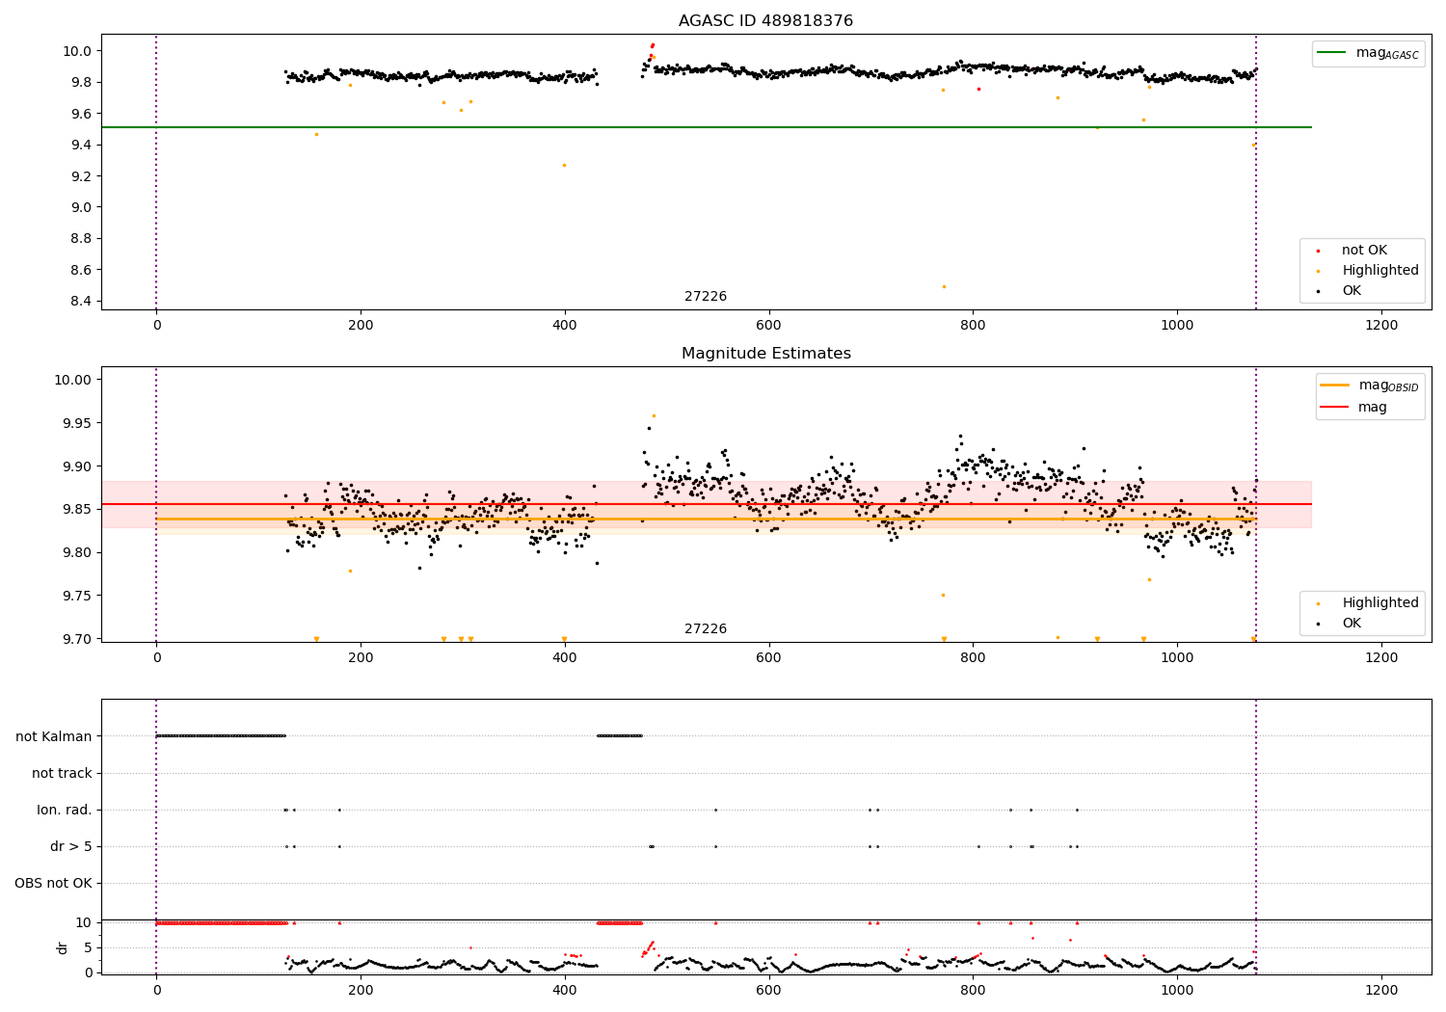The width and height of the screenshot is (1446, 1012).
Task: Select the orange mag OBSID legend entry
Action: pos(1369,386)
